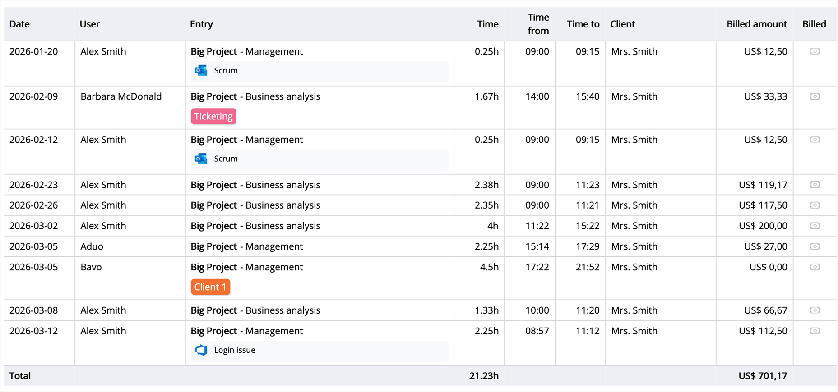Click the billed icon in Bavo's row
838x392 pixels.
[815, 267]
